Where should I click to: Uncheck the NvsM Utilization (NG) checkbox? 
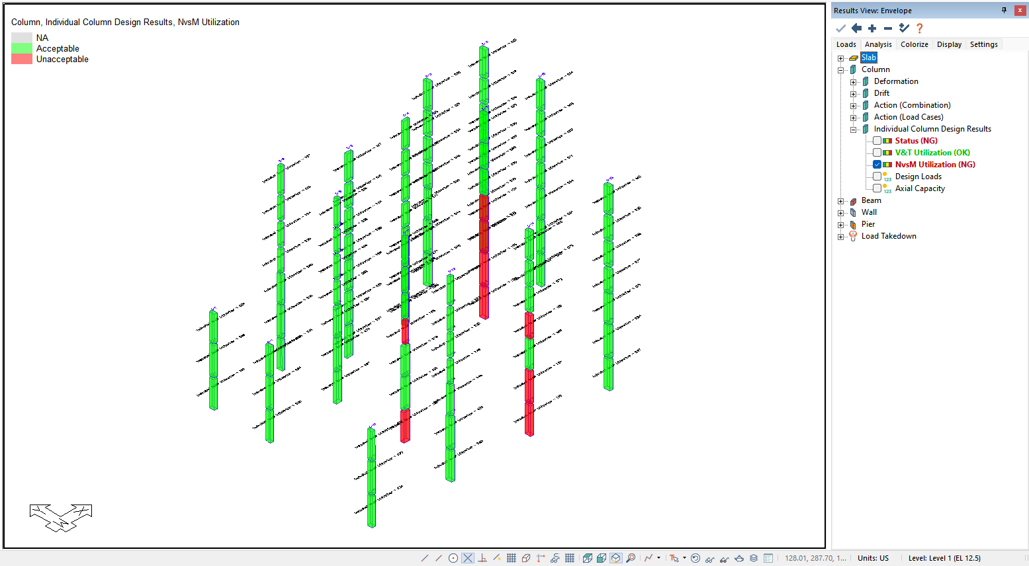(877, 165)
